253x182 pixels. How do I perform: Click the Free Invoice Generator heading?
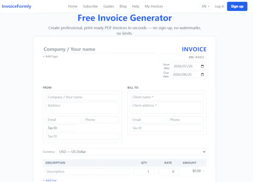pyautogui.click(x=125, y=18)
